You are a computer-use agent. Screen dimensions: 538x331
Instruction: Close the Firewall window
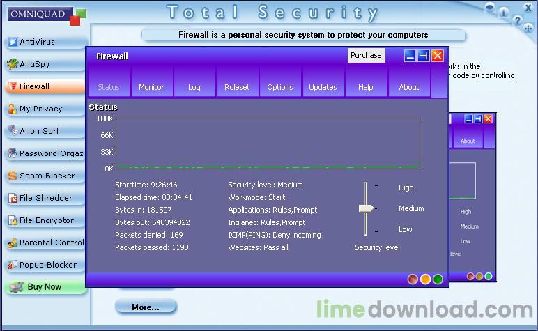point(438,56)
